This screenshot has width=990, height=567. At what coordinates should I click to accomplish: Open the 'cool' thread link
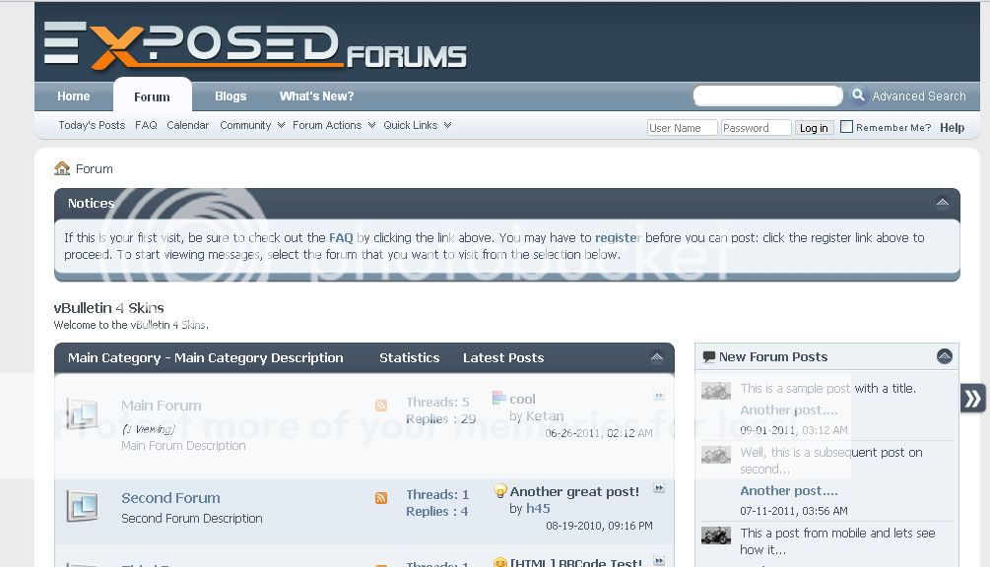pyautogui.click(x=522, y=400)
